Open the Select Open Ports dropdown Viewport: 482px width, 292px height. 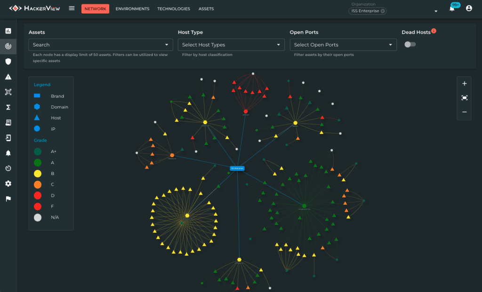tap(343, 45)
